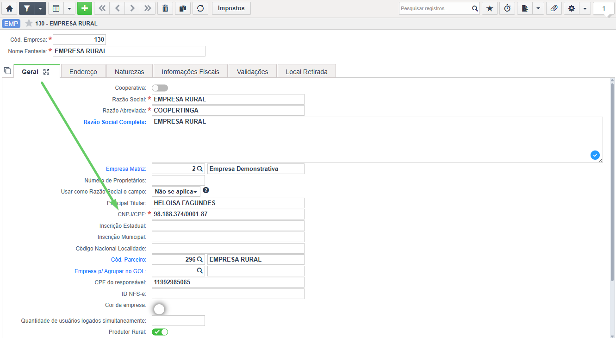Click the Razão Abreviada field COOPERTINGA
Viewport: 616px width, 338px height.
(228, 110)
